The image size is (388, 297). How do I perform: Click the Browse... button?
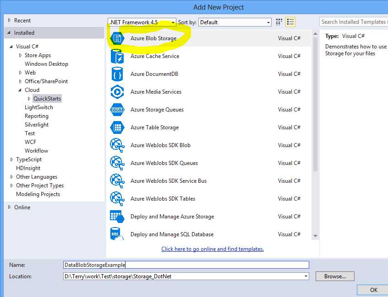point(335,276)
